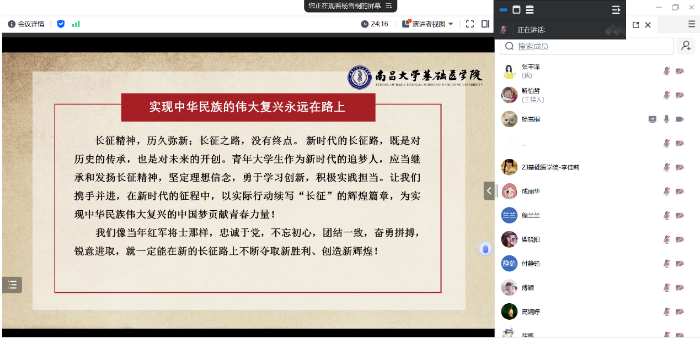Click 杨雪桐 cat avatar thumbnail
Viewport: 700px width, 339px height.
509,119
